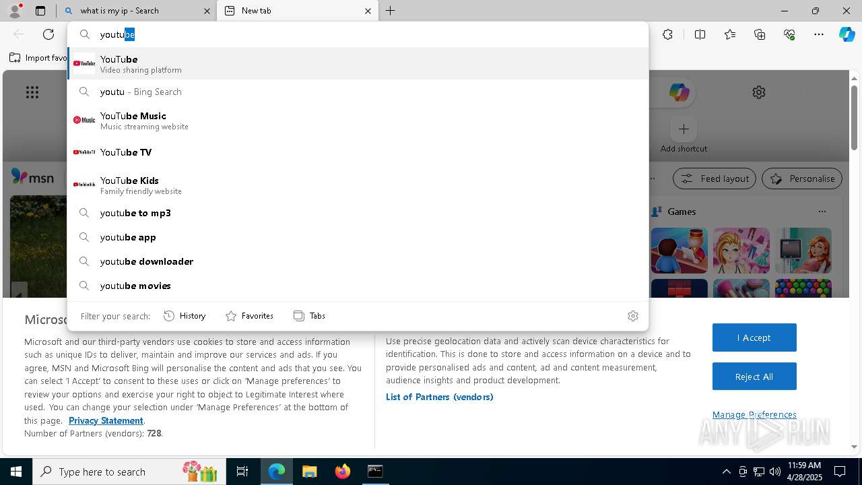Open the Copilot sidebar icon
Image resolution: width=862 pixels, height=485 pixels.
(847, 34)
